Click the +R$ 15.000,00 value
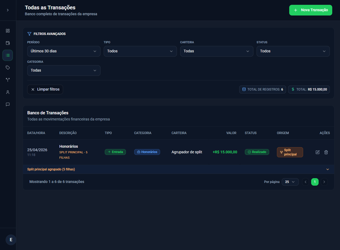This screenshot has width=340, height=250. point(225,152)
